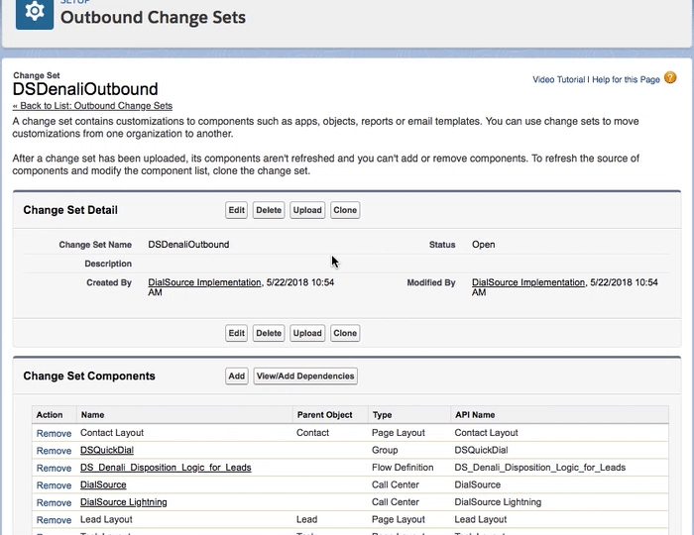
Task: Click the Change Set Components heading
Action: 89,375
